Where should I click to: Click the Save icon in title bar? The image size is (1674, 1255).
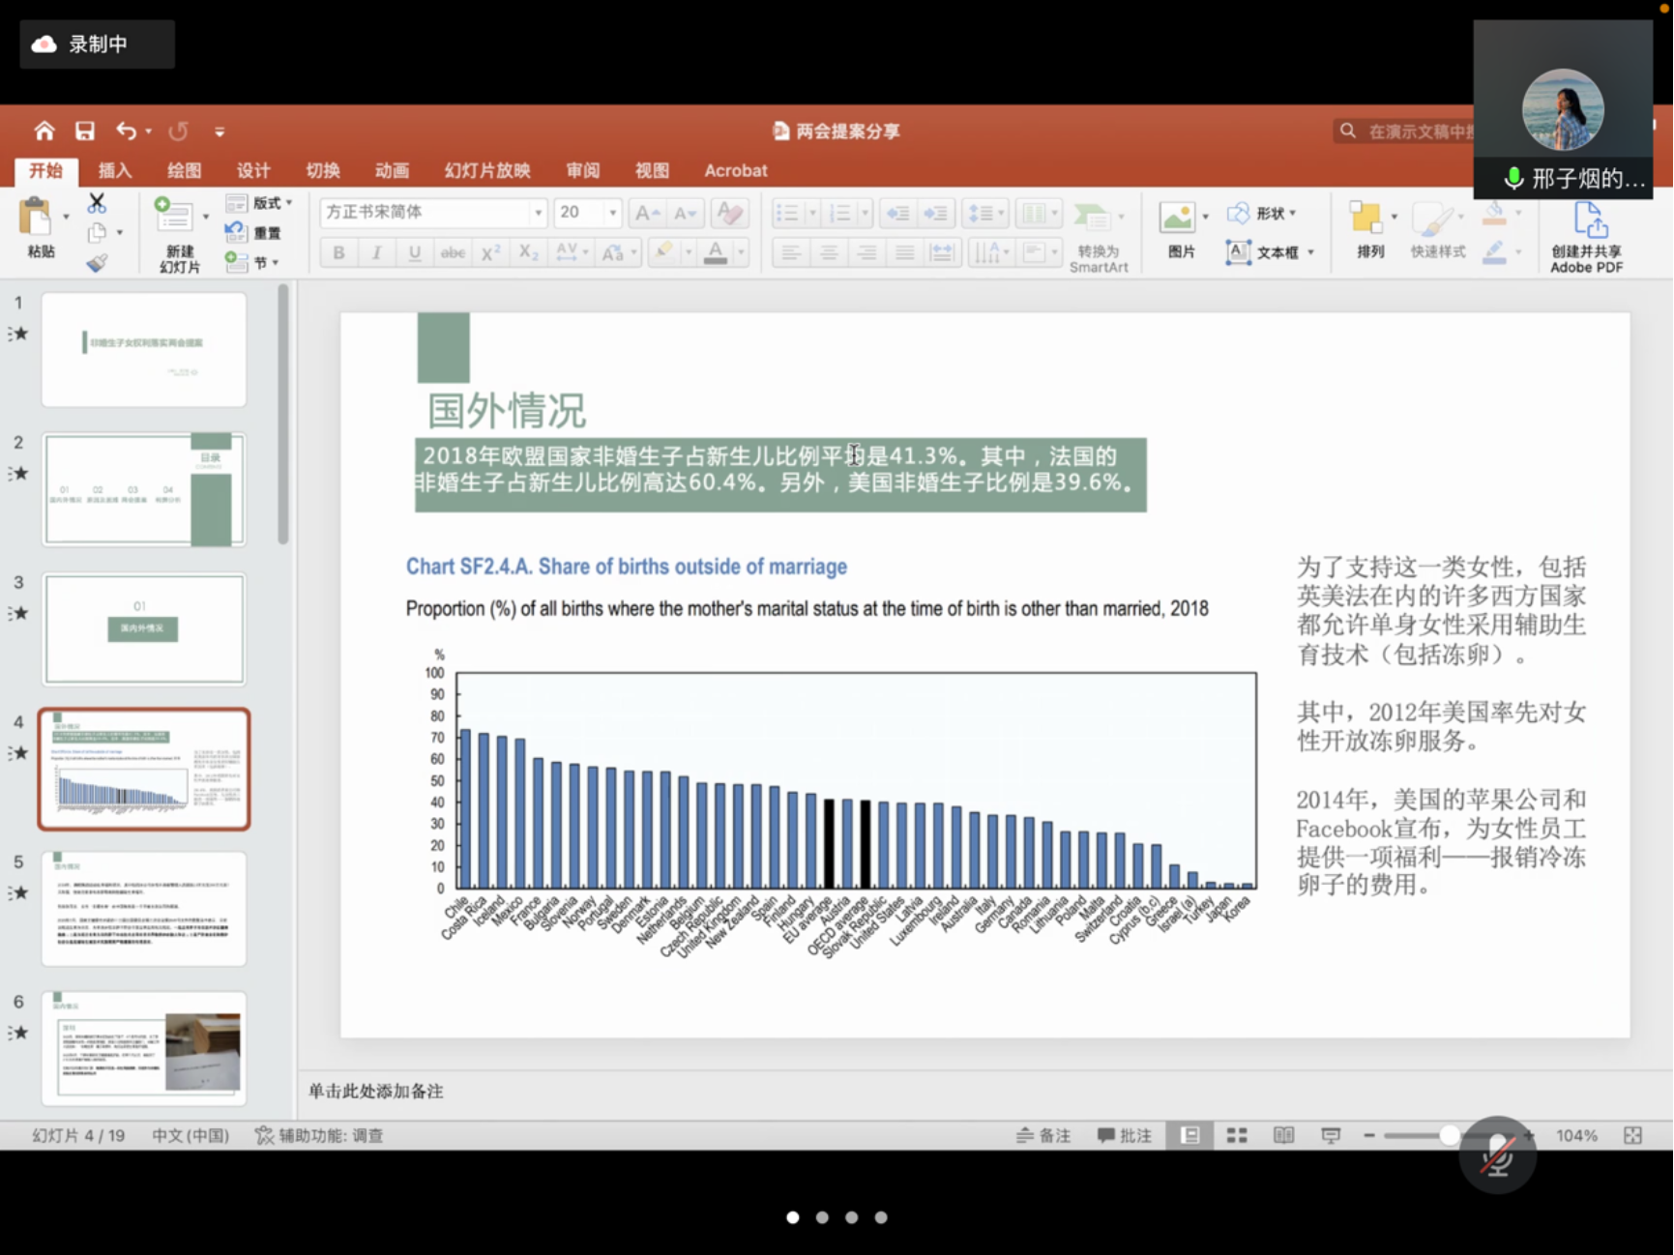click(85, 131)
